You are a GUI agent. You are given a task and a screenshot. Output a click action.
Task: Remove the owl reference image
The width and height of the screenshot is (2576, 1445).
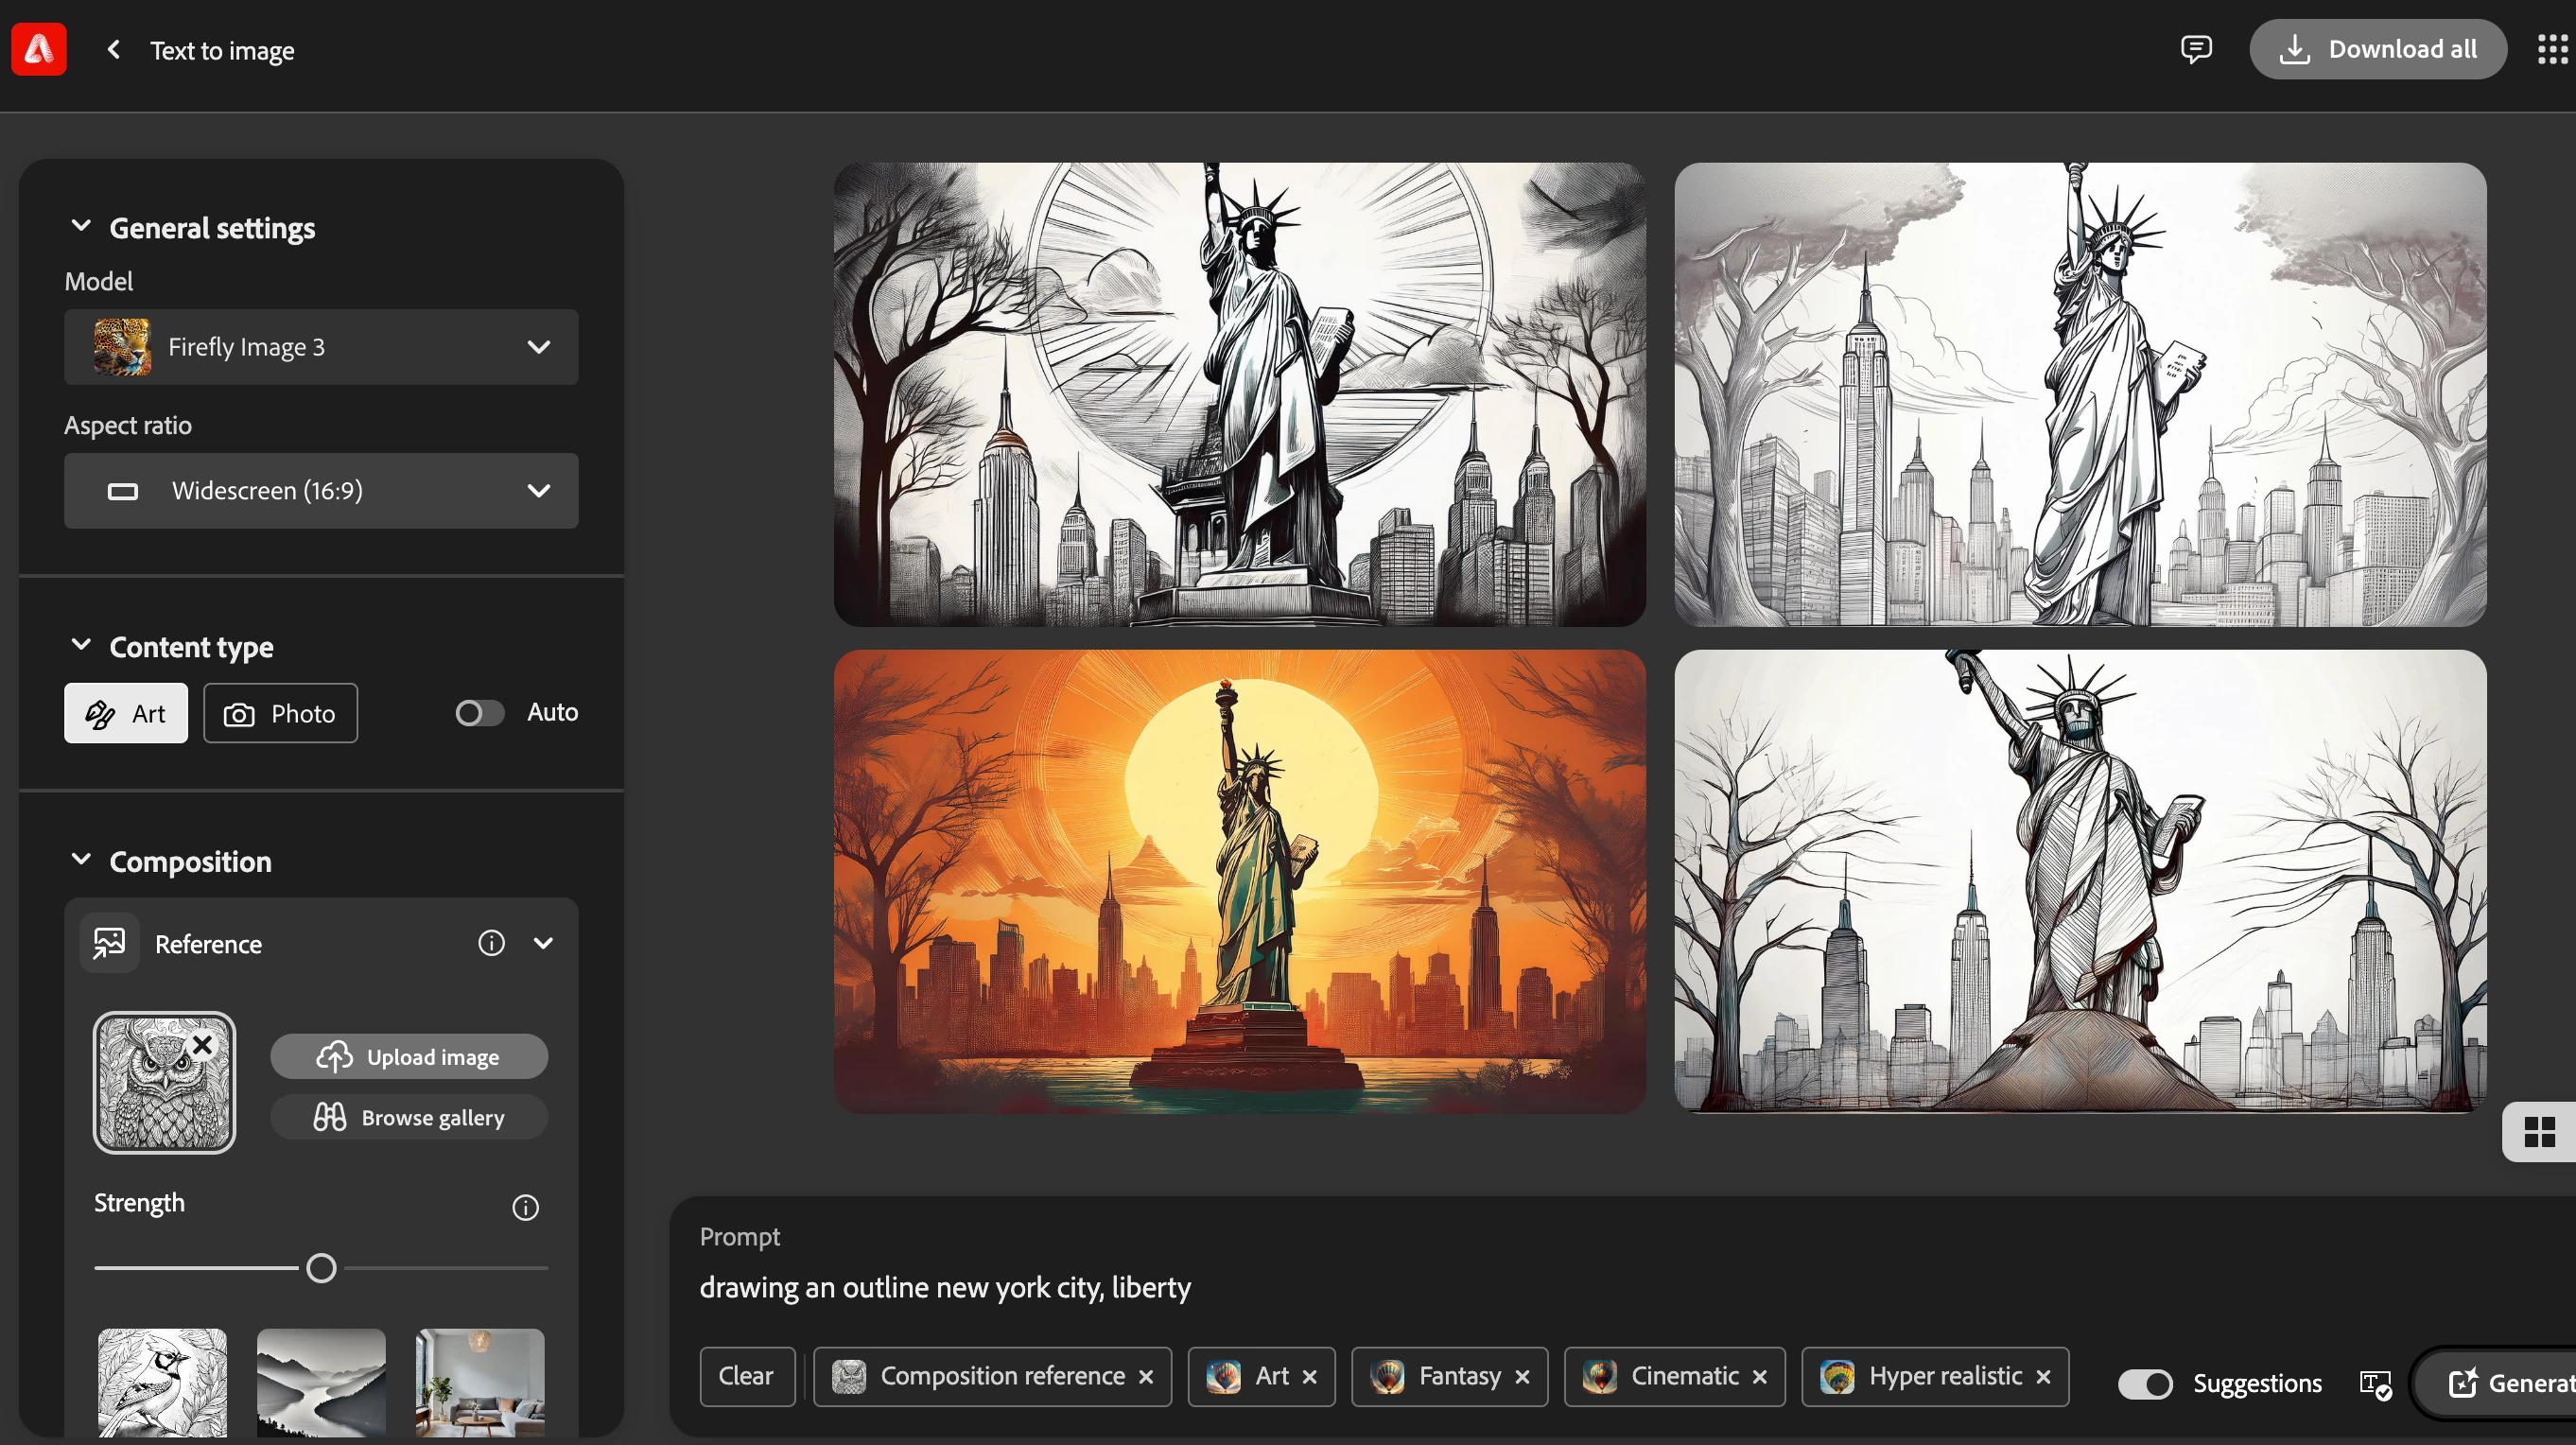pos(203,1045)
